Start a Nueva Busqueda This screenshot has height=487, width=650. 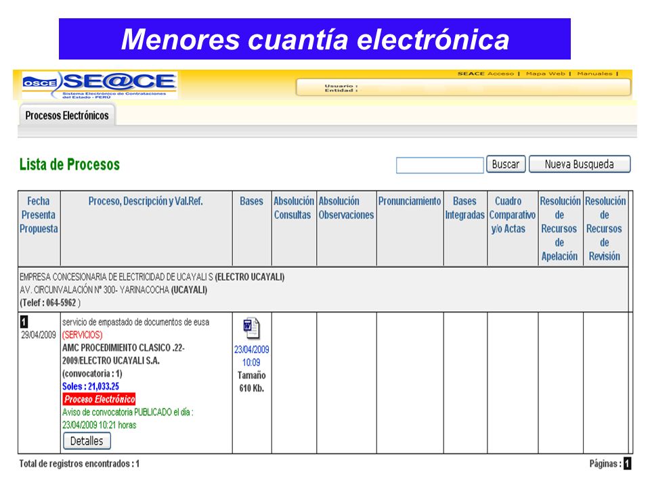pos(580,164)
